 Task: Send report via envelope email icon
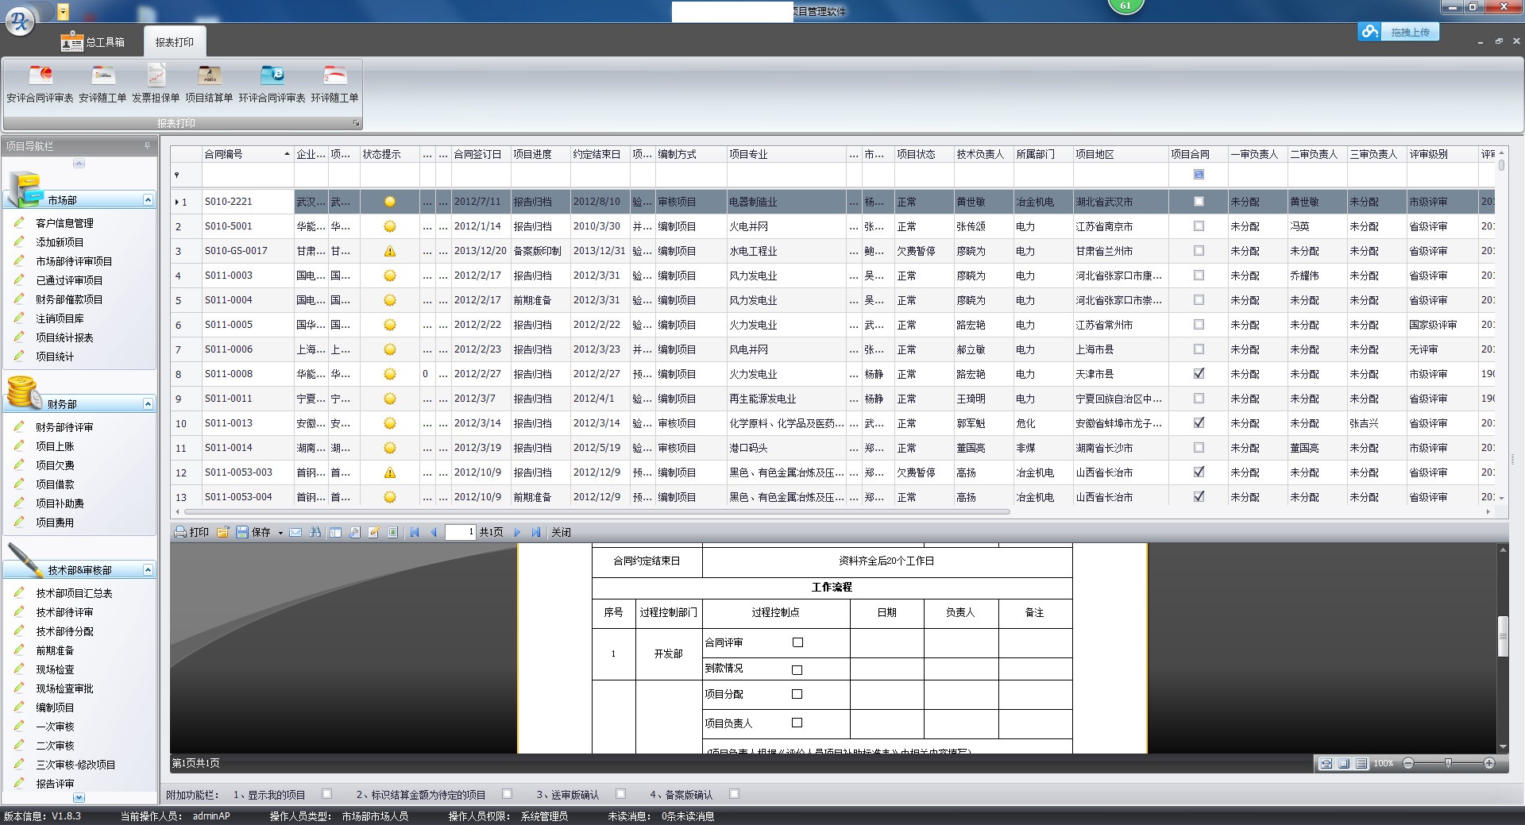click(x=295, y=532)
